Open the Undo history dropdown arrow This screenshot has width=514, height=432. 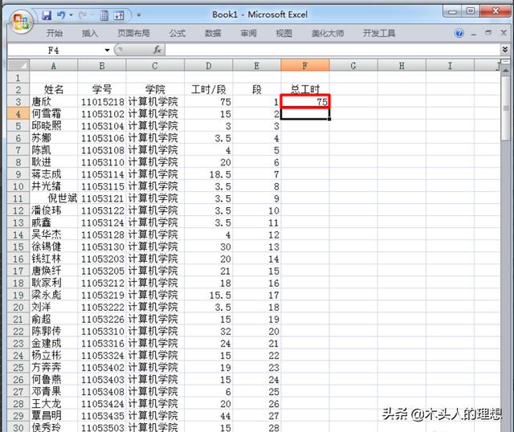[71, 15]
